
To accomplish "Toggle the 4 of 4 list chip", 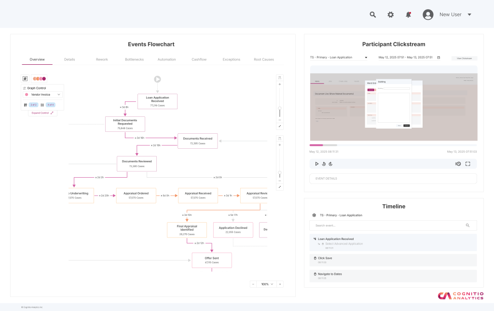I will (50, 105).
